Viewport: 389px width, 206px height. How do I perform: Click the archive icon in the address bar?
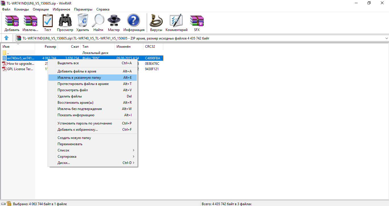point(19,38)
